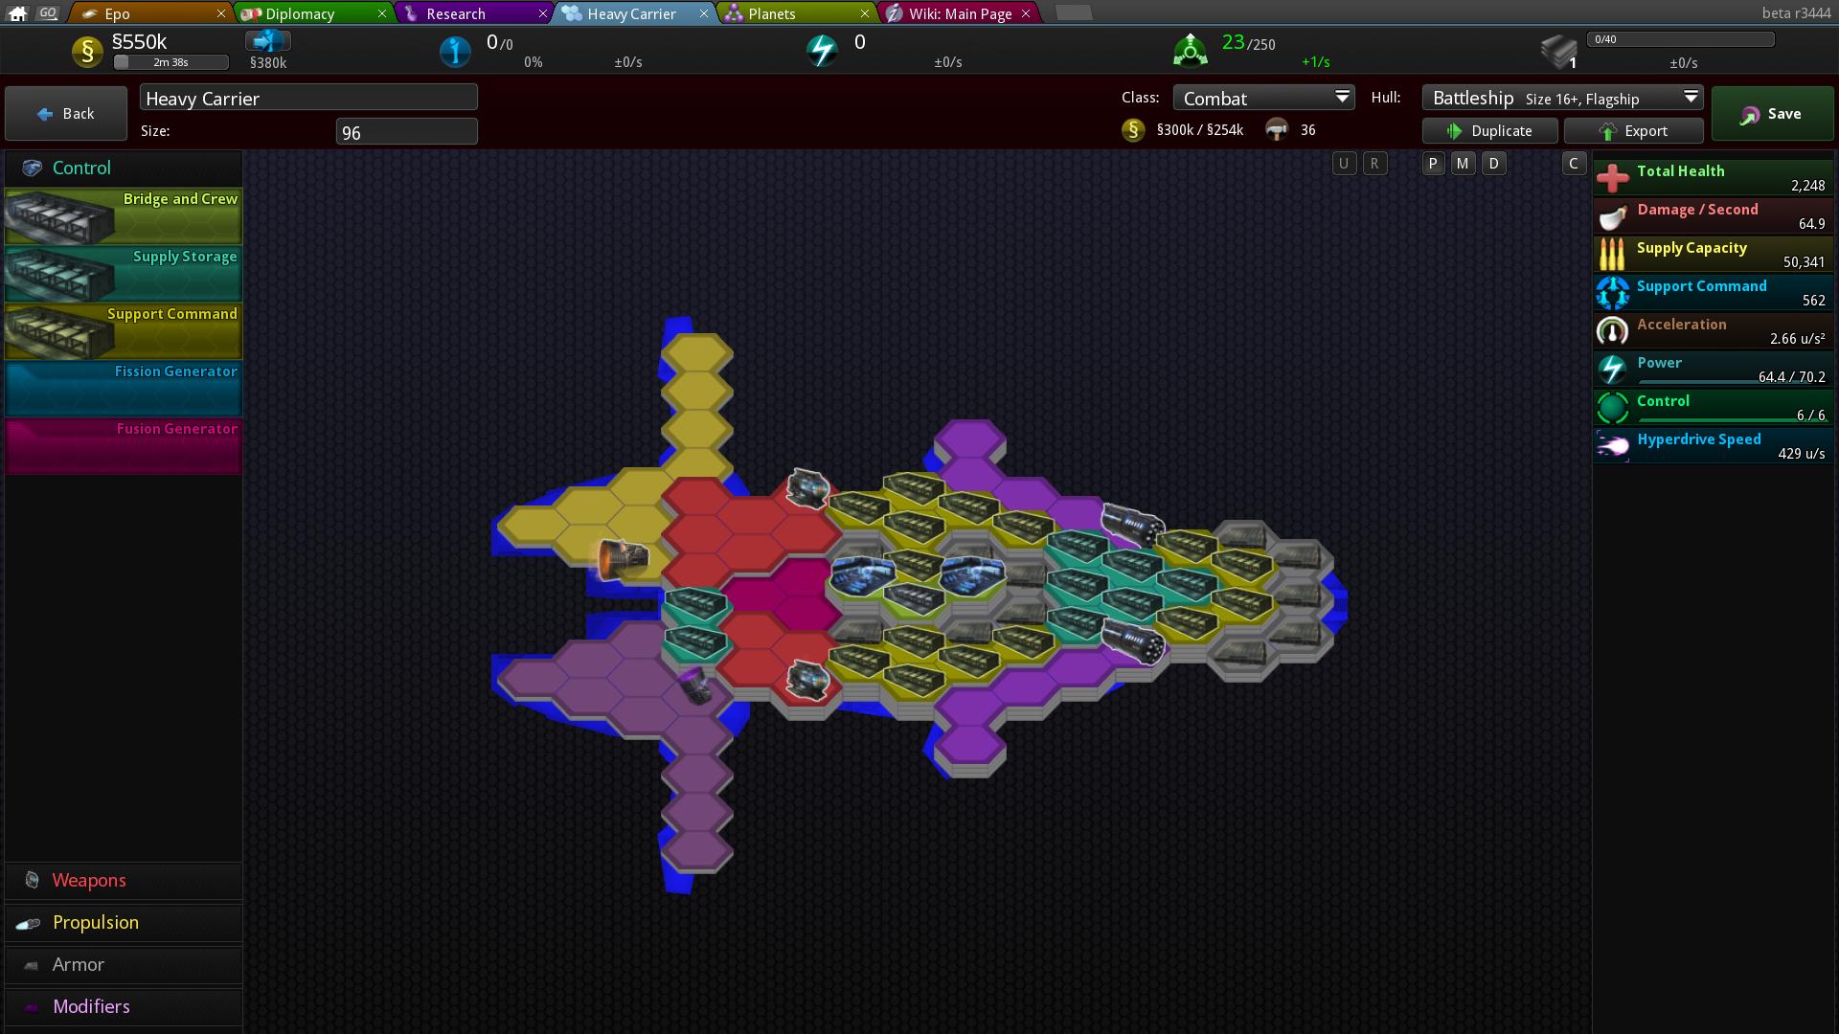This screenshot has width=1839, height=1034.
Task: Toggle the M view button
Action: [x=1463, y=164]
